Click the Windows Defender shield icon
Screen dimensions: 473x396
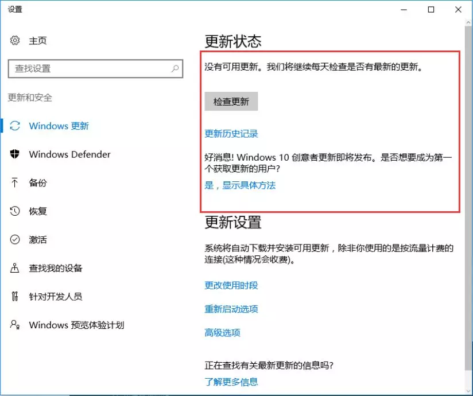[x=15, y=154]
